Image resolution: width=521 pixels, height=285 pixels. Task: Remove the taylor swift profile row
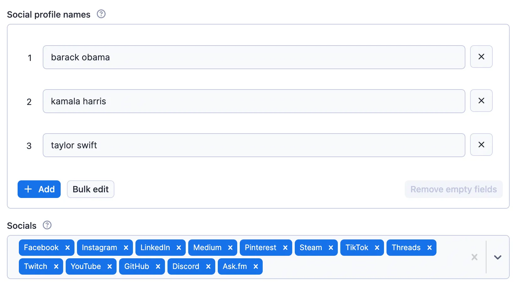481,145
